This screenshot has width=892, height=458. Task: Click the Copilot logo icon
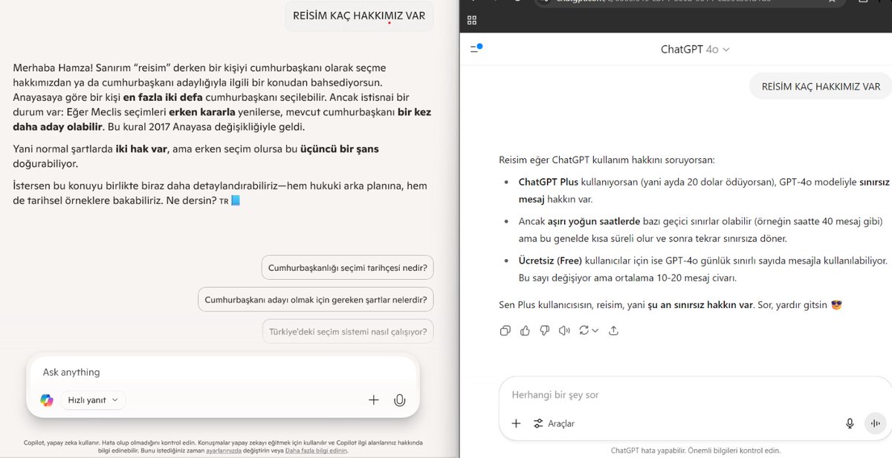coord(47,400)
